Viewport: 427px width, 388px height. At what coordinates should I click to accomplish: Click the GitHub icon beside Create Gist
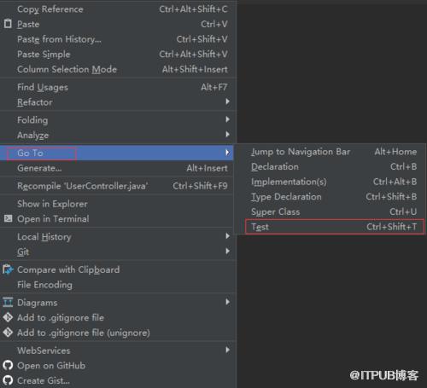8,380
